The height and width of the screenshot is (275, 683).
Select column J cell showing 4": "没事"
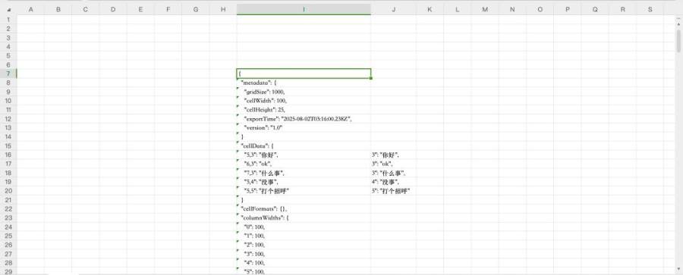click(x=393, y=182)
